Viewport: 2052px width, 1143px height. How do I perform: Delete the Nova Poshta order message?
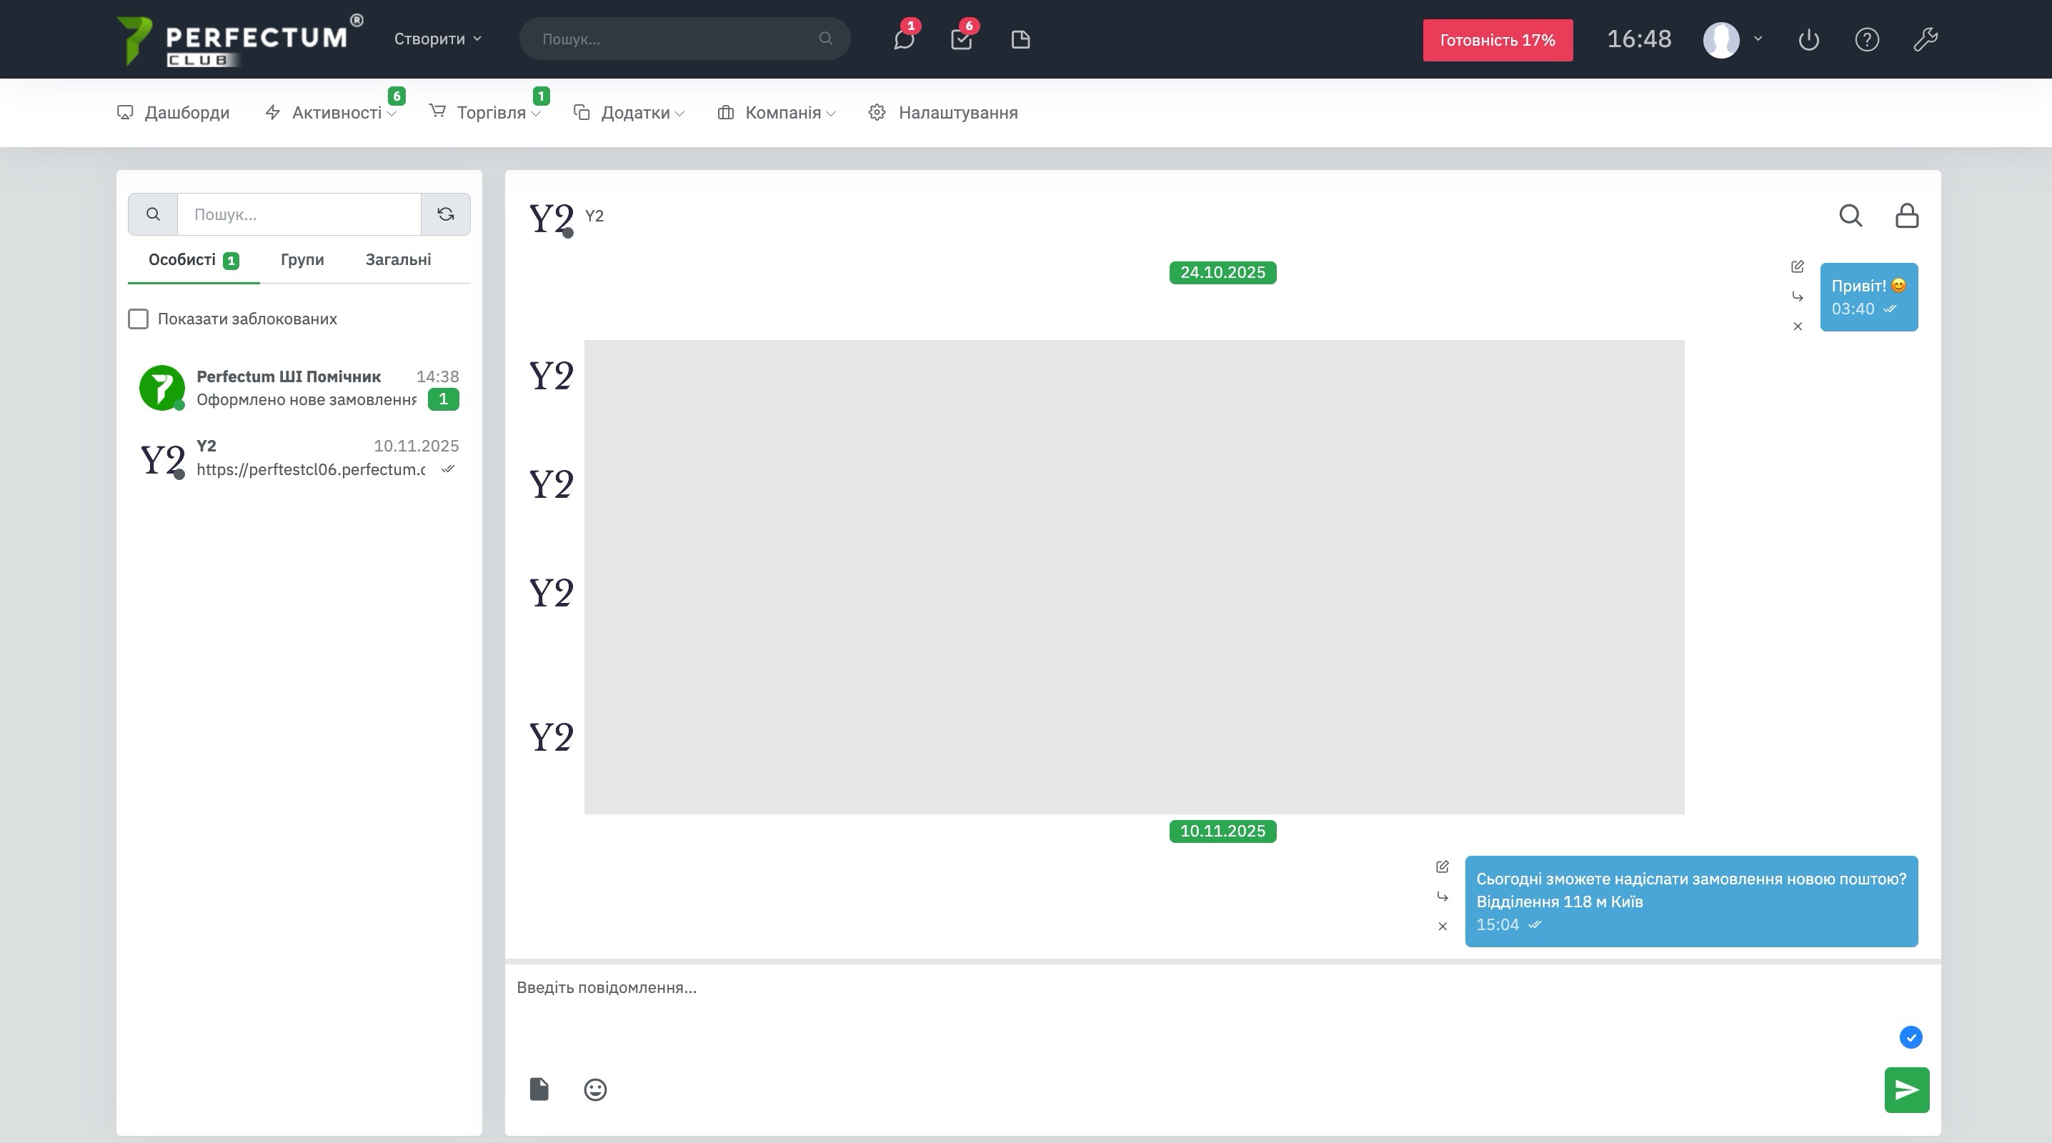(x=1442, y=927)
